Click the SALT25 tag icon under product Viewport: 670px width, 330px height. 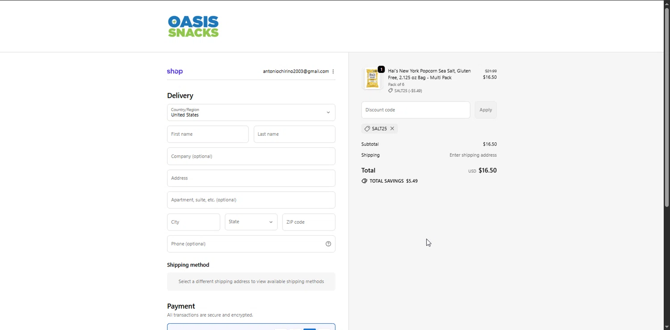coord(390,91)
